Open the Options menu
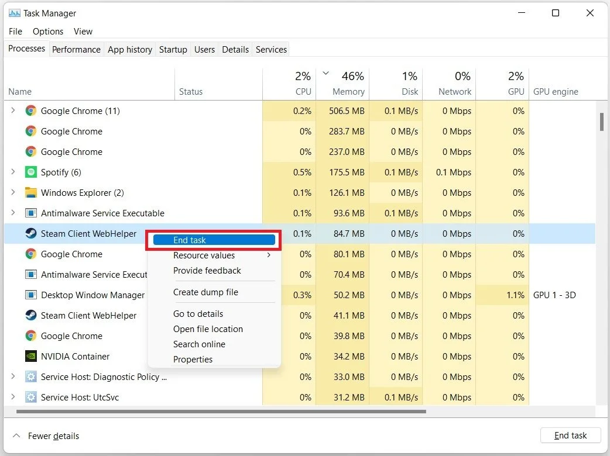This screenshot has height=456, width=610. (x=48, y=32)
